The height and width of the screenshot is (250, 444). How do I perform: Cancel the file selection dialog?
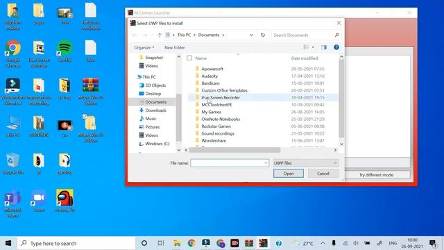coord(323,174)
